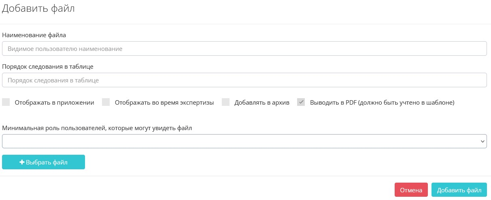Screen dimensions: 491x200
Task: Click the Наименование файла field label
Action: [x=34, y=35]
